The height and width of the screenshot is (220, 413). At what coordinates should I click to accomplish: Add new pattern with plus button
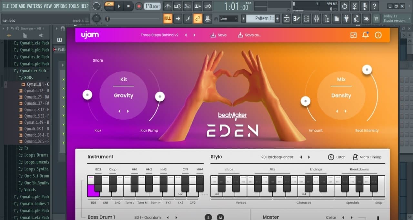click(x=277, y=18)
